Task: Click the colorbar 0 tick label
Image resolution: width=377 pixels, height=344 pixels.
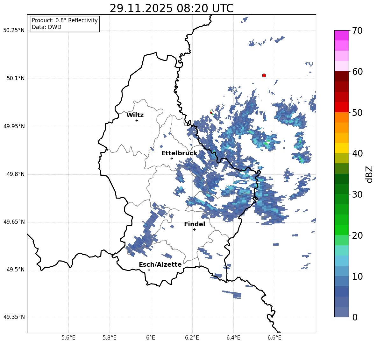Action: 355,317
